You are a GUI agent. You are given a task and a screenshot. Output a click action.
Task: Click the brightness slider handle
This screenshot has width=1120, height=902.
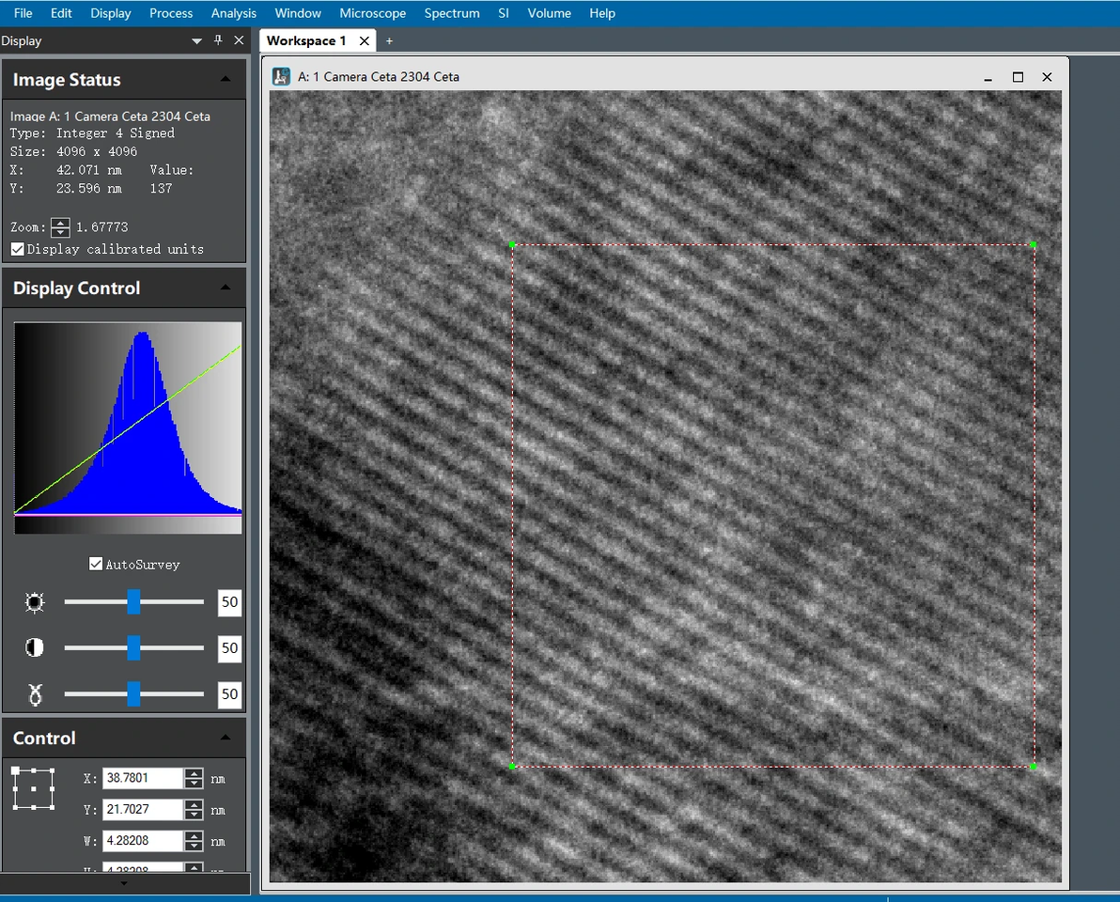click(x=133, y=601)
